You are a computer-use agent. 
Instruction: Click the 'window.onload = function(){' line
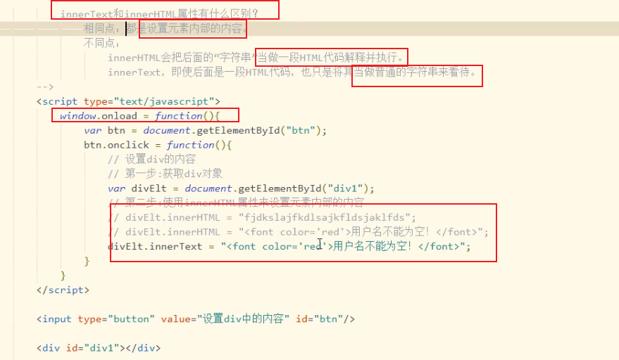click(139, 116)
